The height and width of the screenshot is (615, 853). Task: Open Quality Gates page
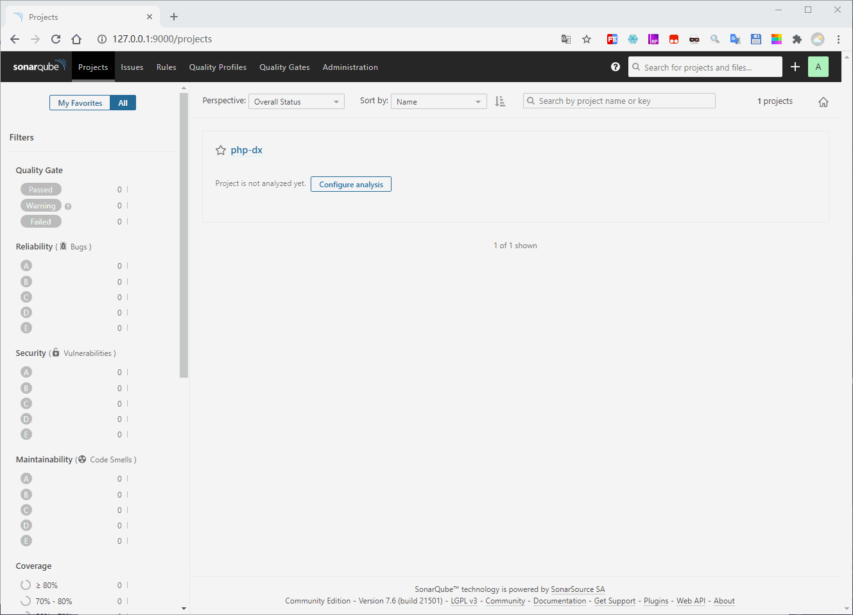[x=284, y=67]
